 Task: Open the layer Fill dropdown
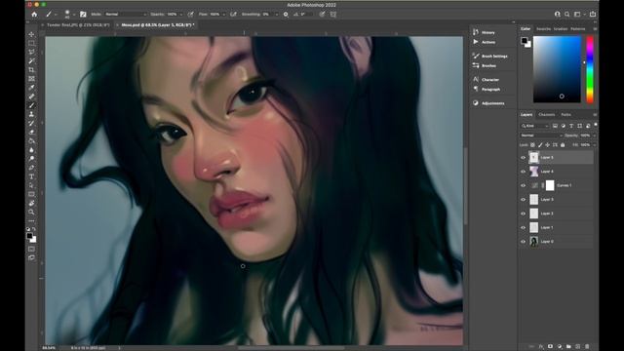[594, 145]
